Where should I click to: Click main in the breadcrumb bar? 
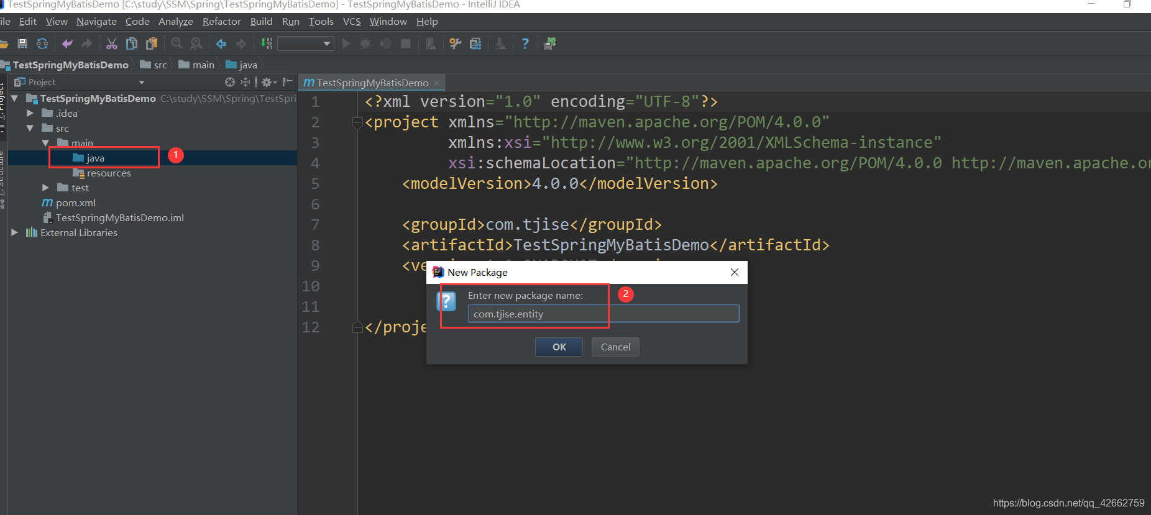coord(196,65)
